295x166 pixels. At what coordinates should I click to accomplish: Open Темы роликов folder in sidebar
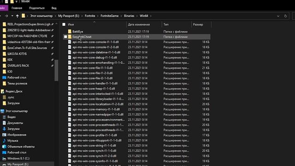click(18, 83)
